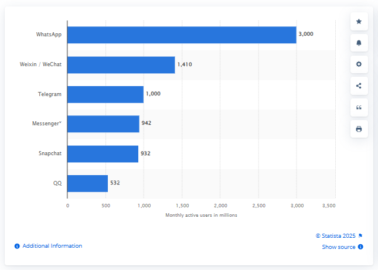Image resolution: width=378 pixels, height=270 pixels.
Task: Click the share icon
Action: click(359, 86)
